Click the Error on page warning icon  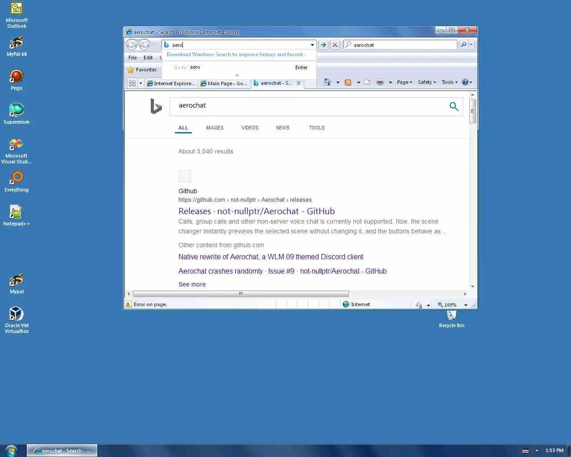coord(128,304)
